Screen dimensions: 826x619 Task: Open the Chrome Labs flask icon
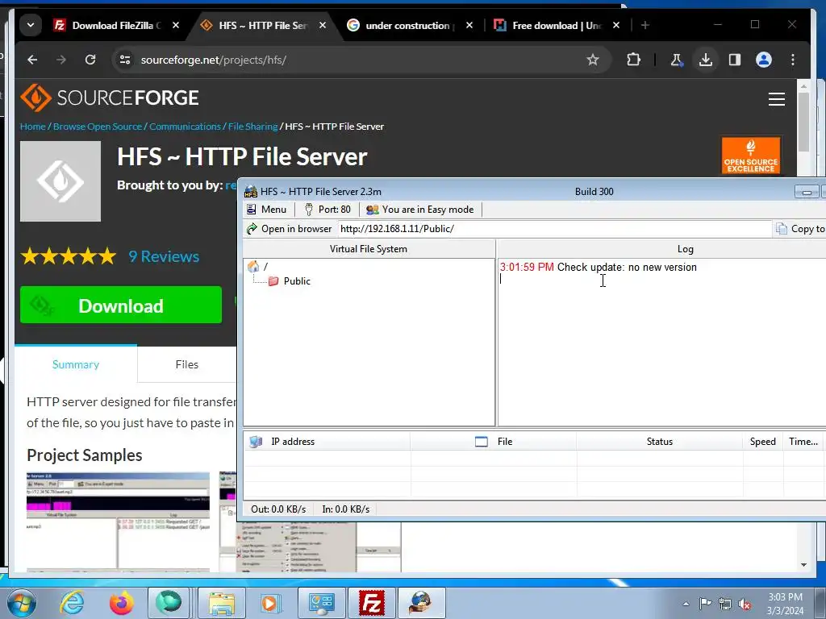pyautogui.click(x=677, y=60)
